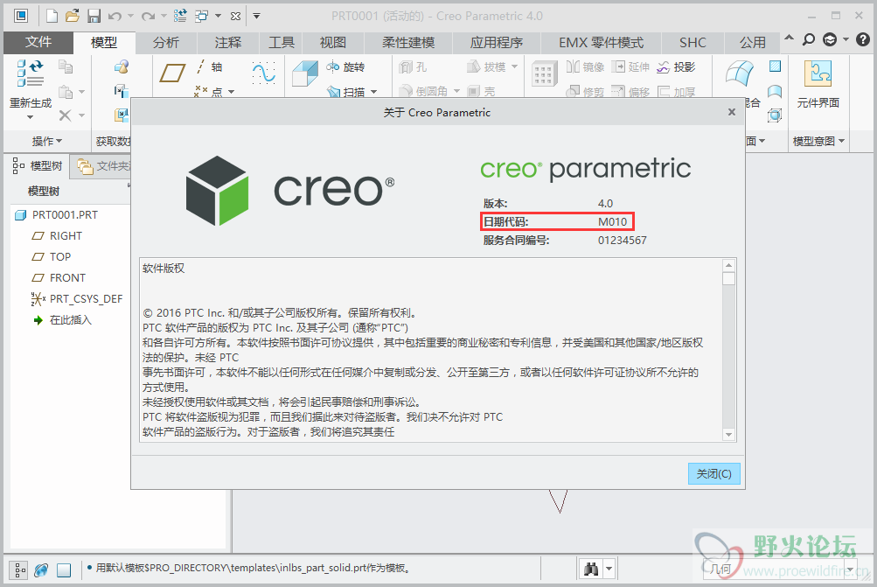This screenshot has height=587, width=877.
Task: Click the fill surface square icon
Action: (775, 66)
